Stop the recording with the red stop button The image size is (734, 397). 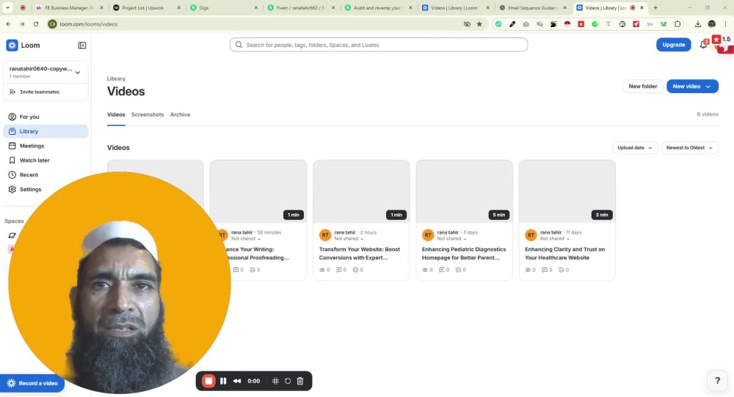pyautogui.click(x=208, y=381)
